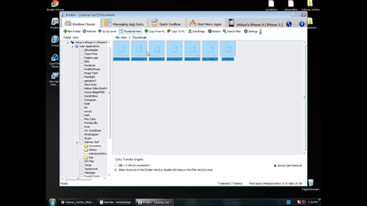Select the playerdata.4 file thumbnail
This screenshot has width=367, height=206.
pos(210,51)
